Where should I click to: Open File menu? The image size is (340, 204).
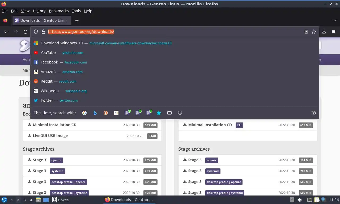click(5, 11)
